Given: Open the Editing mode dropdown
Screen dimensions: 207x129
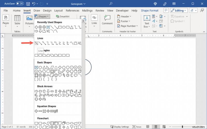Looking at the screenshot, I should [x=179, y=10].
